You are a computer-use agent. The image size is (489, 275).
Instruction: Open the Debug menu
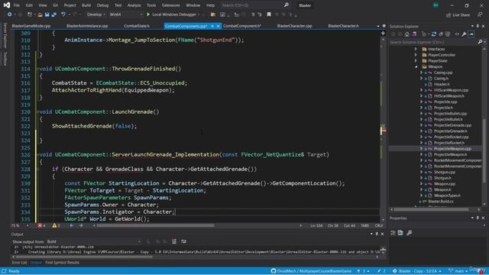click(x=102, y=5)
